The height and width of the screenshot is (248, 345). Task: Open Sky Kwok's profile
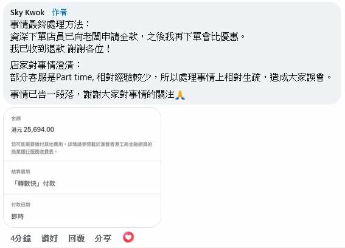coord(27,13)
